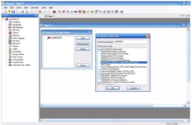Click the Delete button
Image resolution: width=192 pixels, height=125 pixels.
83,49
